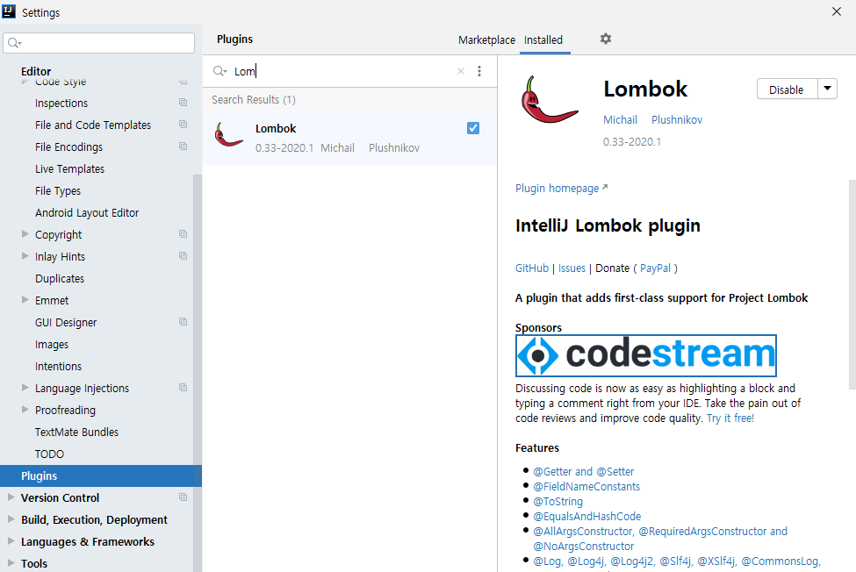Open the plugins gear settings menu
The height and width of the screenshot is (572, 856).
606,39
